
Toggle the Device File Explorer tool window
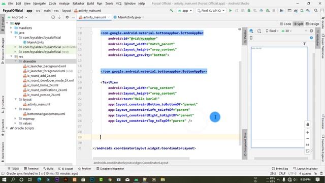click(x=323, y=148)
